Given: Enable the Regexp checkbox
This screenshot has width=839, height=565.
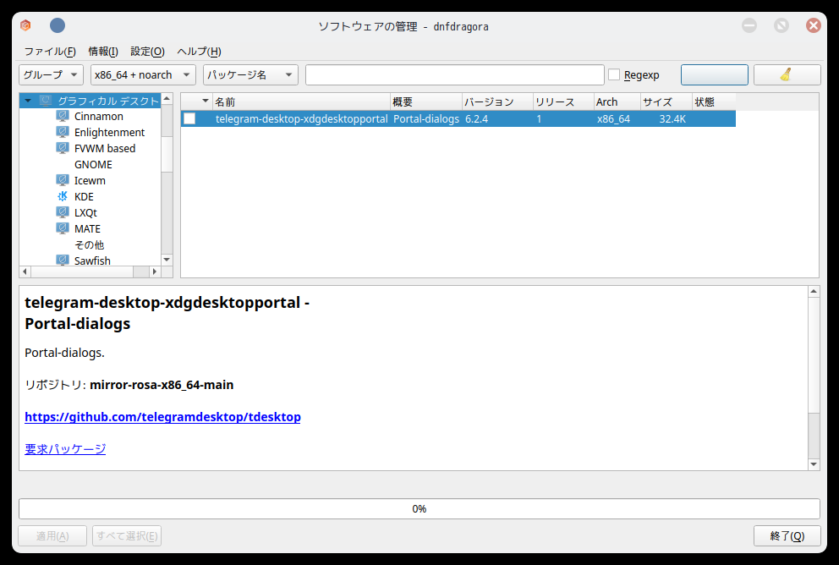Looking at the screenshot, I should [614, 75].
